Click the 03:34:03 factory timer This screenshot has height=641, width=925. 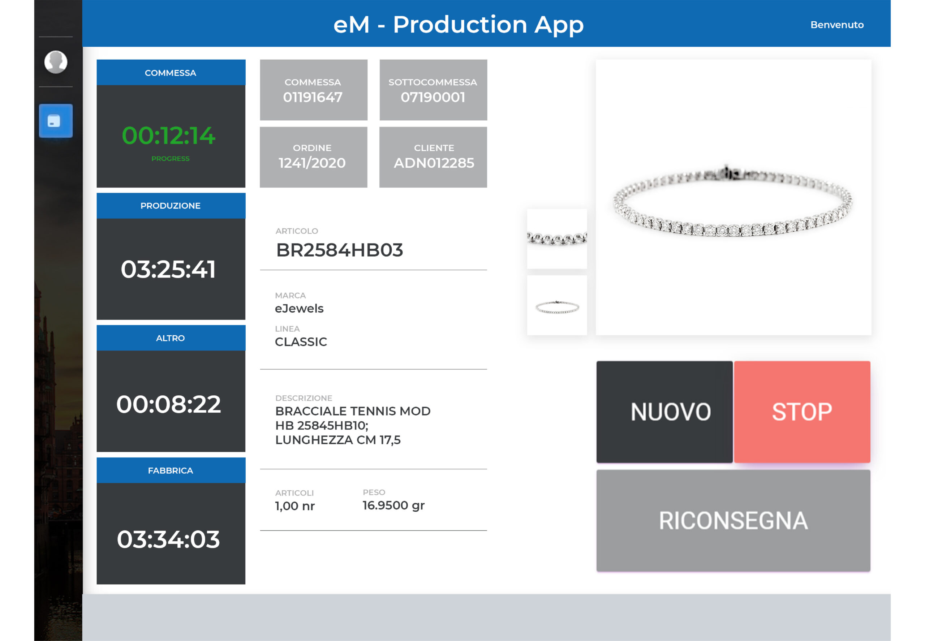tap(168, 539)
